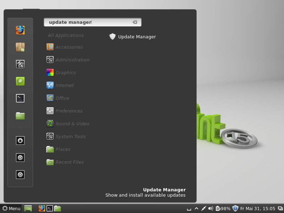Click the Accessories calculator icon

[50, 47]
